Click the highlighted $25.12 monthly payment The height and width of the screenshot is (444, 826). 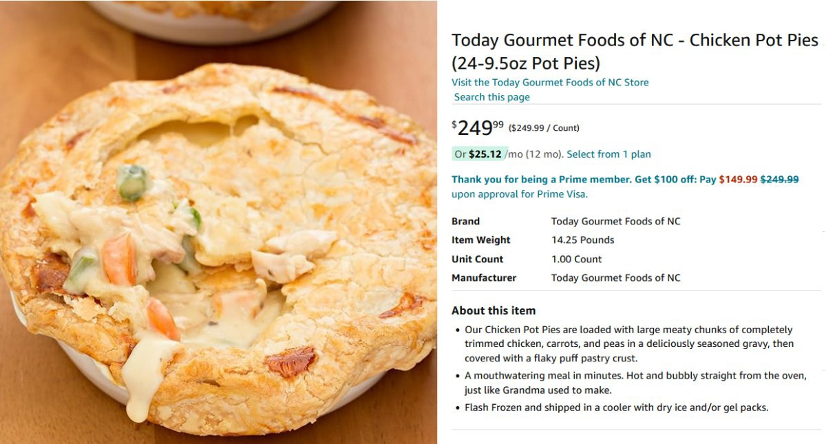[x=485, y=154]
